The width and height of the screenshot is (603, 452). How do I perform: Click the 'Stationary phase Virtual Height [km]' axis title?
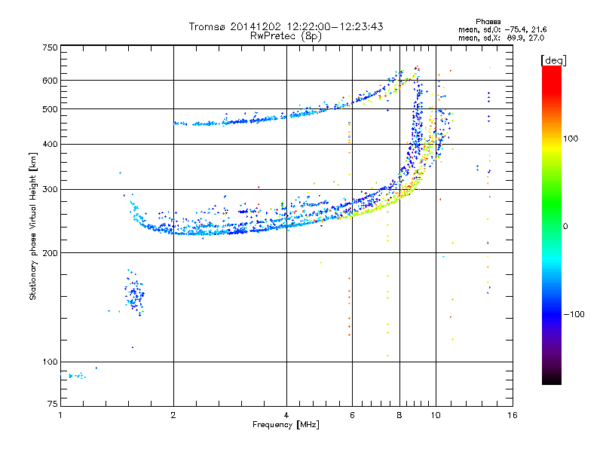(x=33, y=226)
